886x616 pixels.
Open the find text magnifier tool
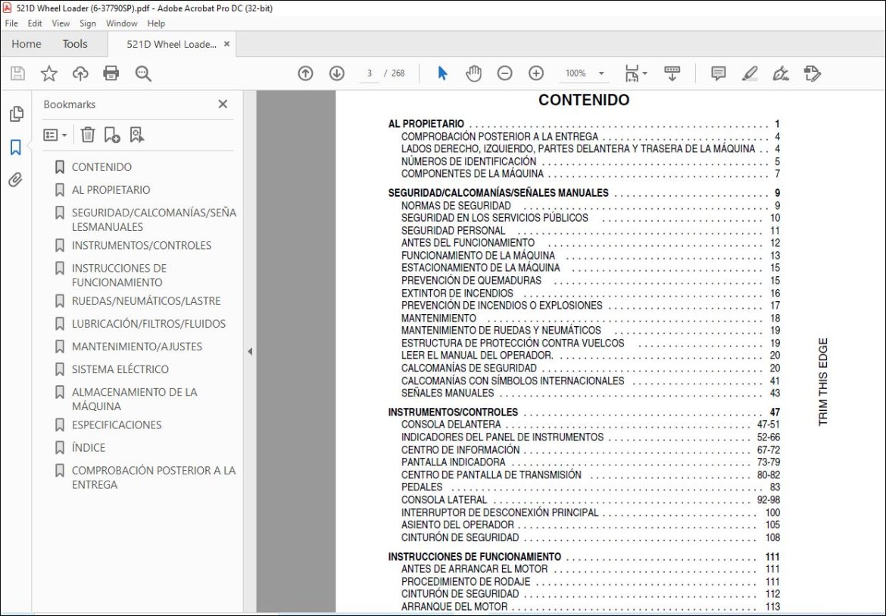143,73
